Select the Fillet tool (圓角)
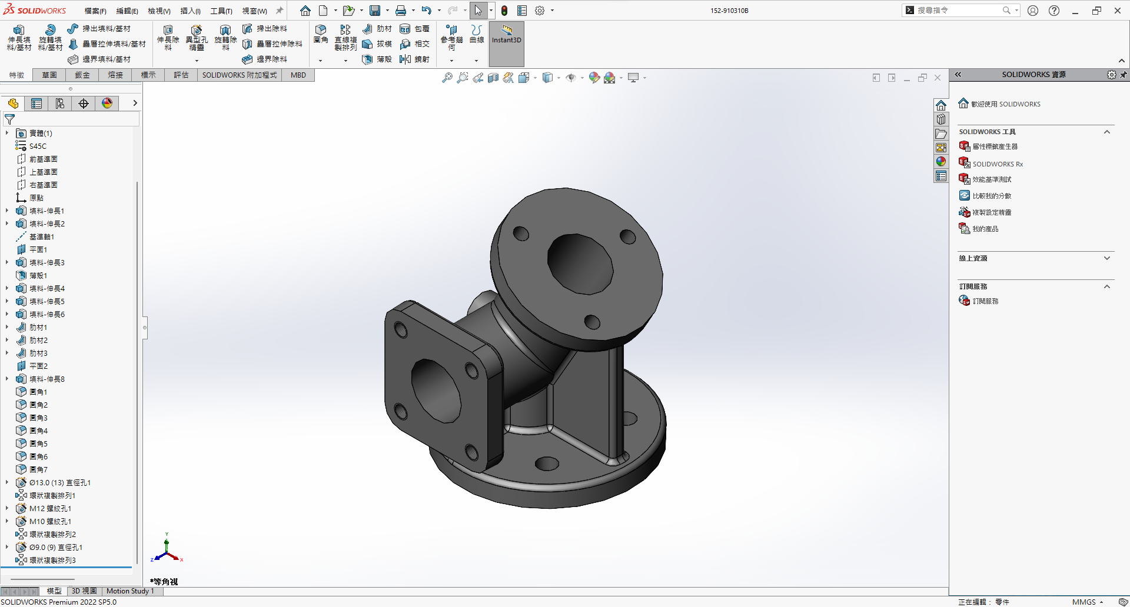 tap(321, 34)
